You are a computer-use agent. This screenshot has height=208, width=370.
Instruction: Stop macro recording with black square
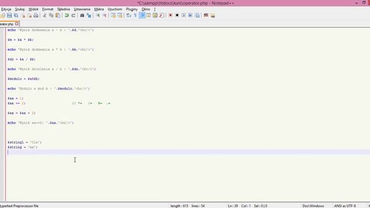point(177,16)
